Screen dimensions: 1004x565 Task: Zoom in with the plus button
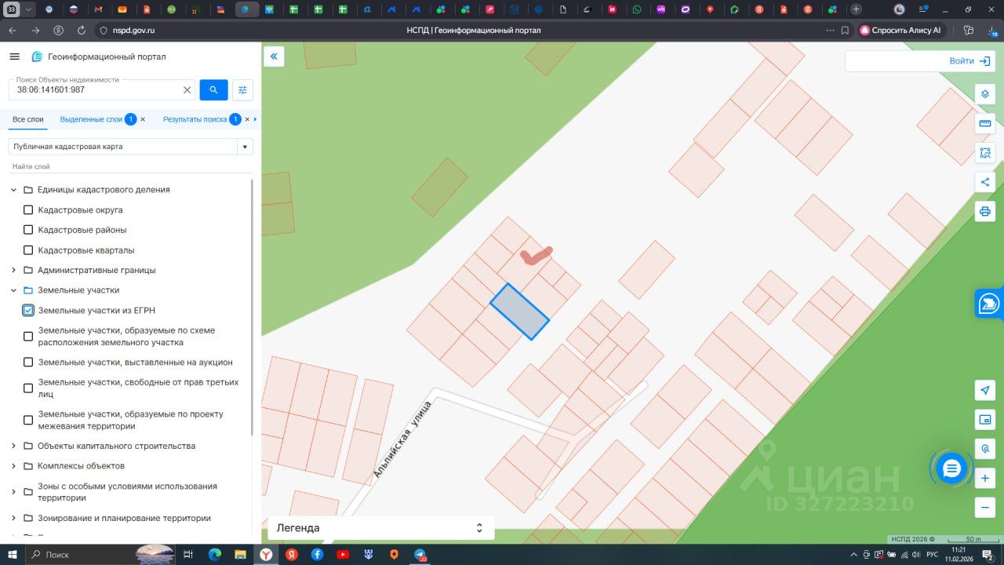point(985,478)
